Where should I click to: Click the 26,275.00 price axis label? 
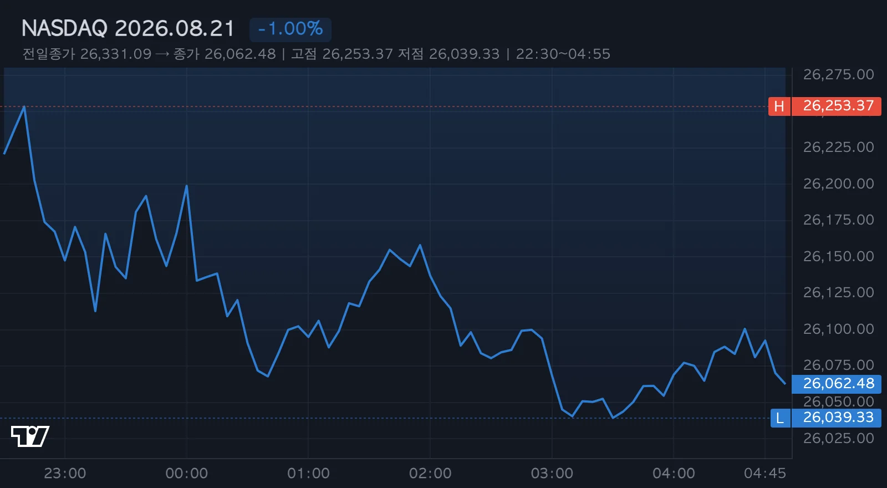(x=838, y=74)
